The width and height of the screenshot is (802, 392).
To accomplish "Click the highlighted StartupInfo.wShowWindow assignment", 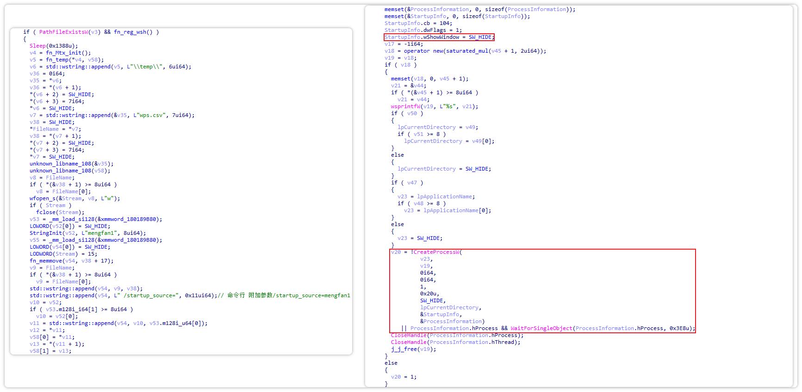I will [439, 37].
